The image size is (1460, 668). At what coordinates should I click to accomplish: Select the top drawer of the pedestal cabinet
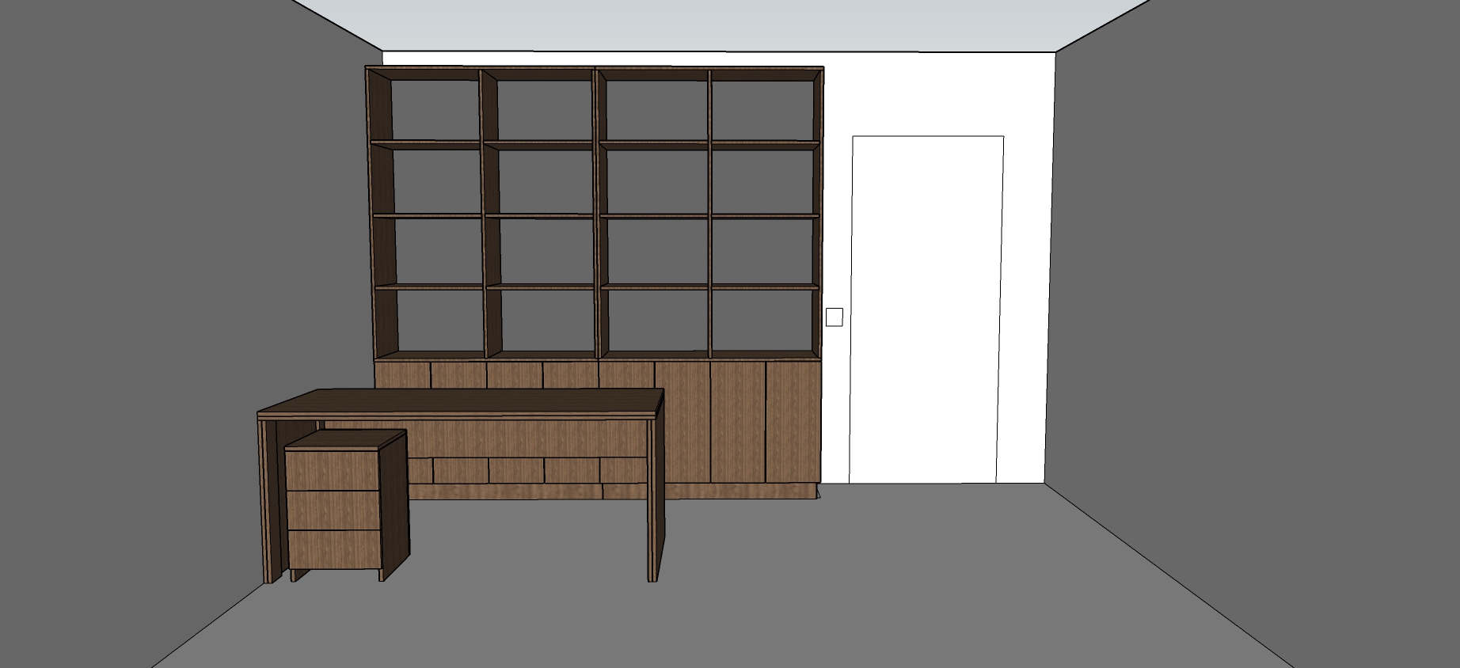click(331, 470)
